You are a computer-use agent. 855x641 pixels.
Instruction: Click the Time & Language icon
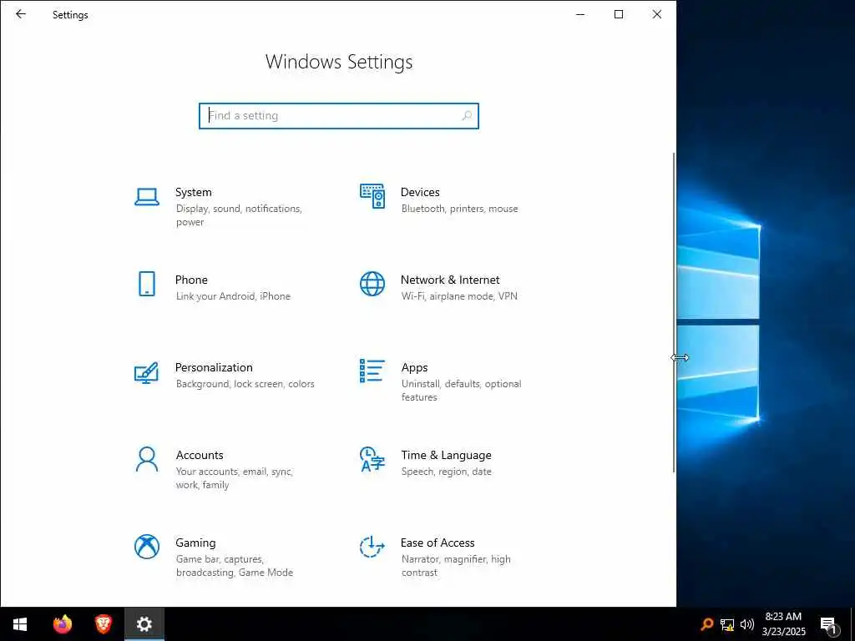tap(372, 460)
